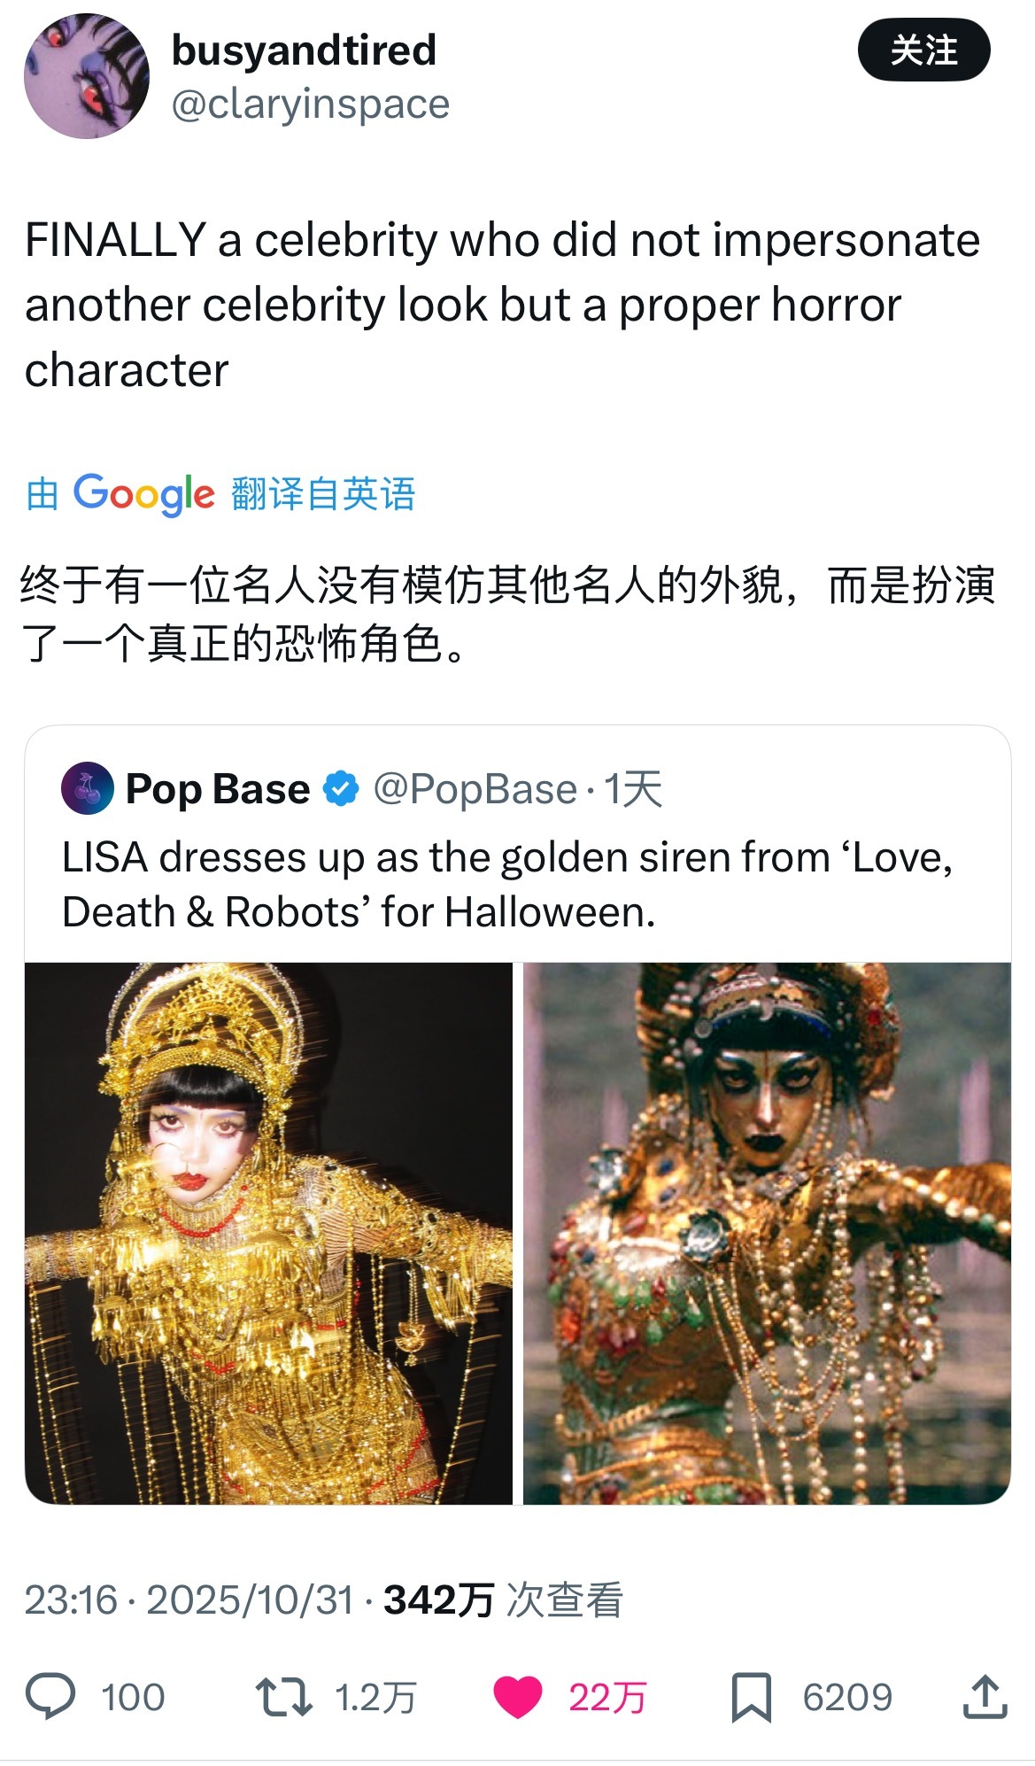The image size is (1035, 1766).
Task: Click the 22万 likes count
Action: [x=607, y=1697]
